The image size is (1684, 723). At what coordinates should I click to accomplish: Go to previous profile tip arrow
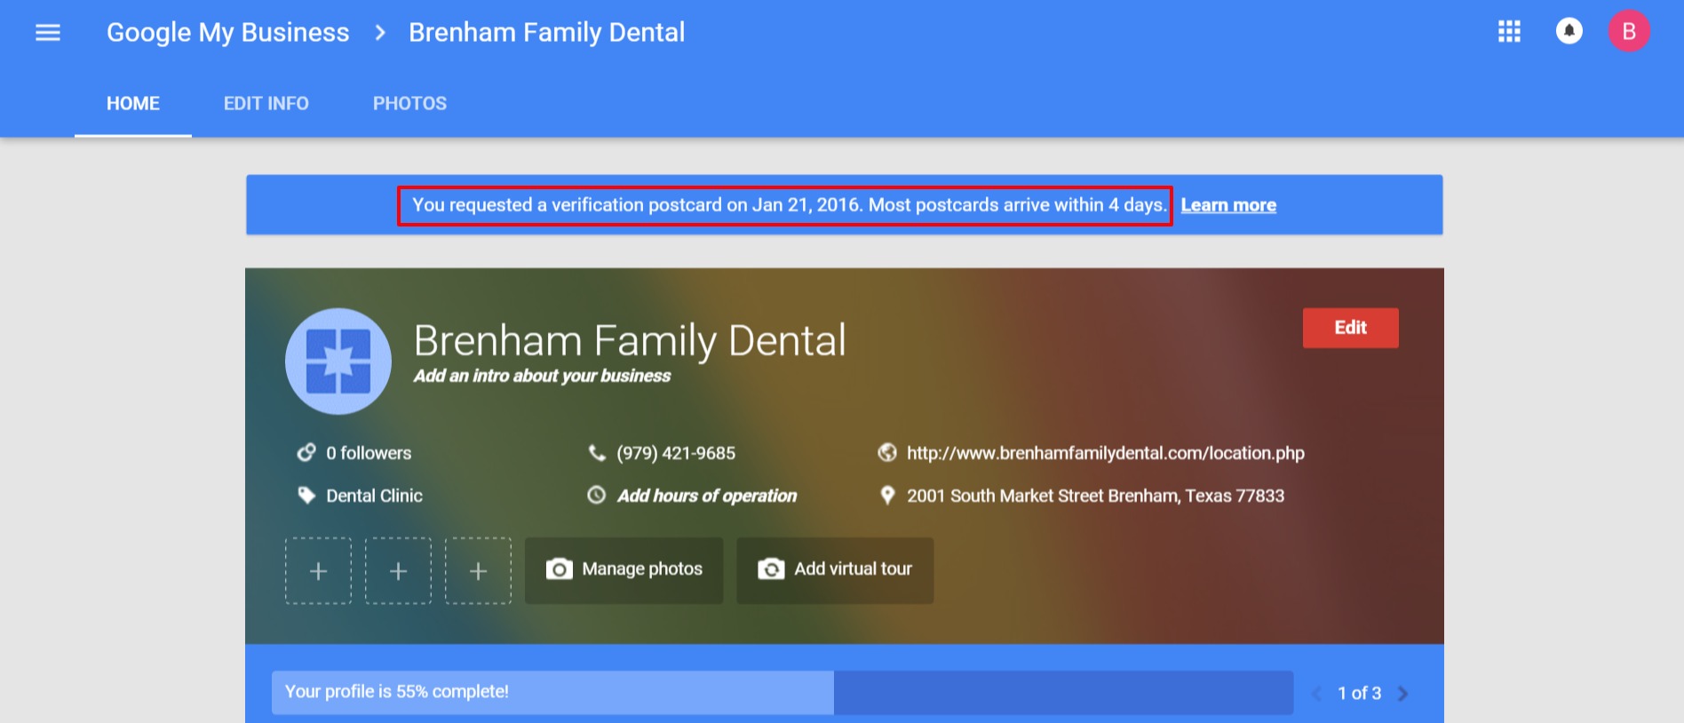(x=1316, y=693)
